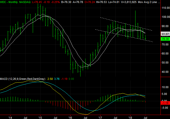Click the '14 date axis label
170x119 pixels.
[x=10, y=118]
